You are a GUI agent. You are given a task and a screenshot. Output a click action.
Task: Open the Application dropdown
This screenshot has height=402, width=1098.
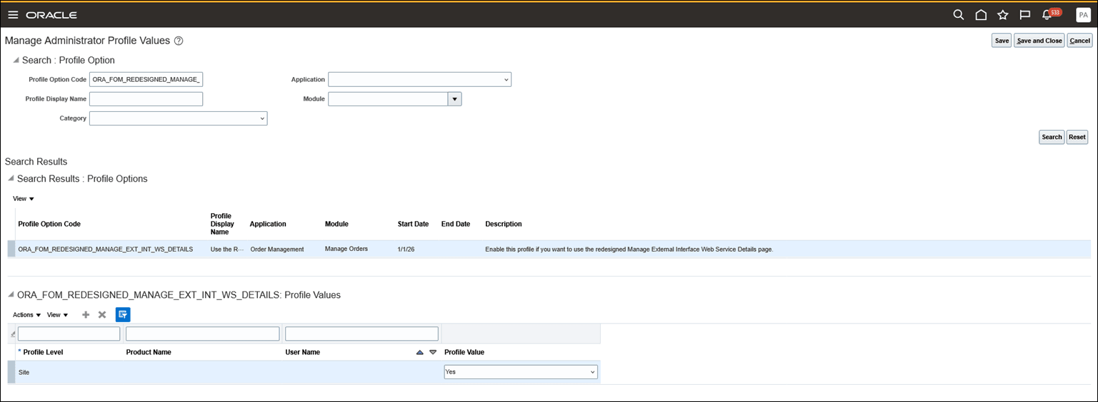click(x=419, y=79)
